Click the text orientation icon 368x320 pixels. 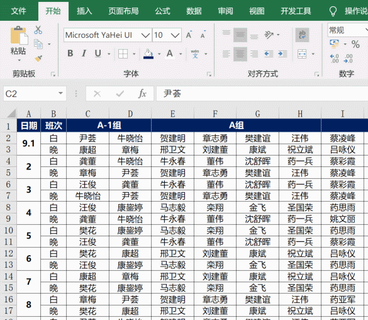tap(269, 35)
